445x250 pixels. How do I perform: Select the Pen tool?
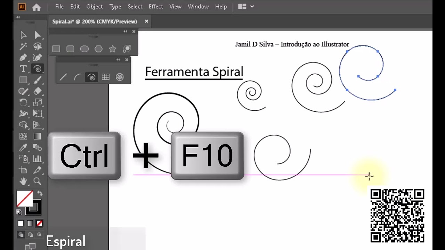tap(23, 58)
